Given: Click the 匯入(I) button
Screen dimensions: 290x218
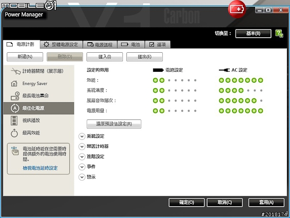Looking at the screenshot, I should tap(105, 57).
